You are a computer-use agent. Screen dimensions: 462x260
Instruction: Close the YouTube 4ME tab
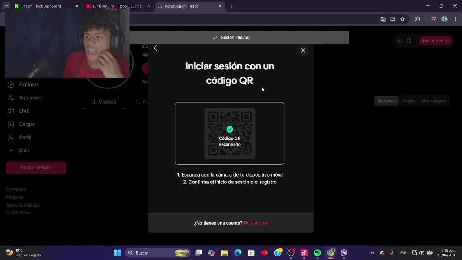[148, 6]
